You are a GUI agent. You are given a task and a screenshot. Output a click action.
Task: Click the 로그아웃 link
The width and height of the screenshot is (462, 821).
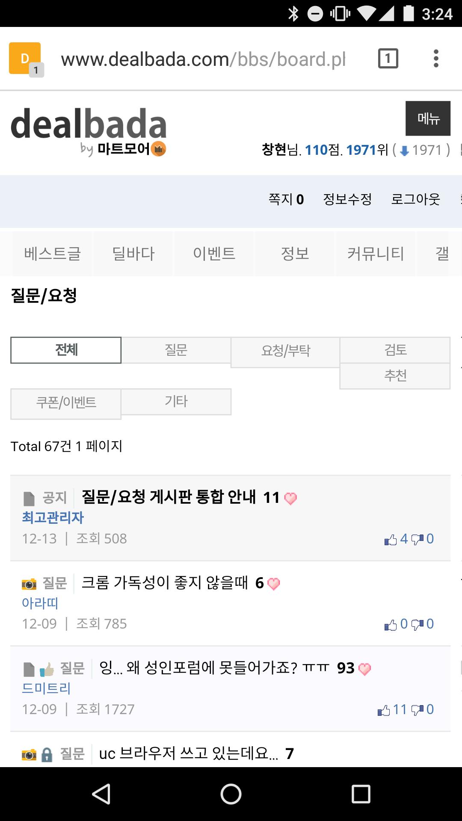point(415,199)
